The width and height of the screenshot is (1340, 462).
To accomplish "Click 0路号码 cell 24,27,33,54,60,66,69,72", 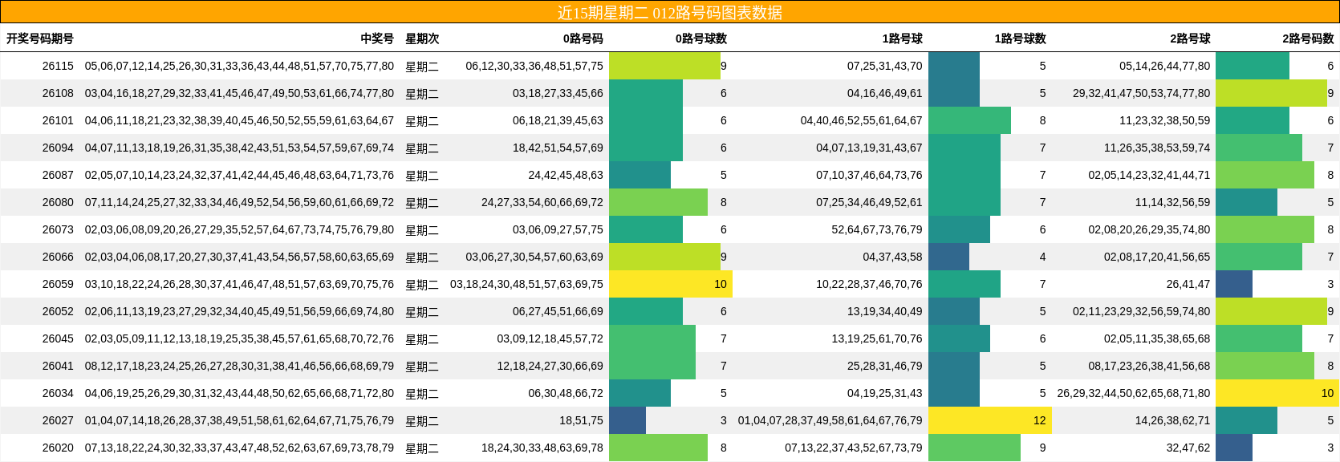I will point(542,202).
